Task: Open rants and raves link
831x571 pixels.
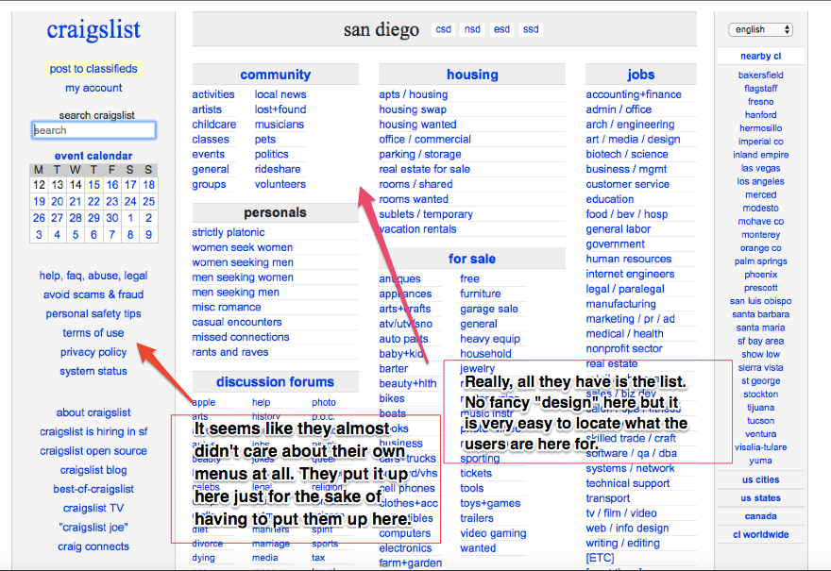Action: click(230, 352)
